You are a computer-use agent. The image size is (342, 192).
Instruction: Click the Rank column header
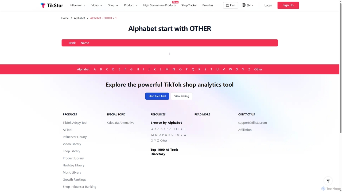point(72,43)
